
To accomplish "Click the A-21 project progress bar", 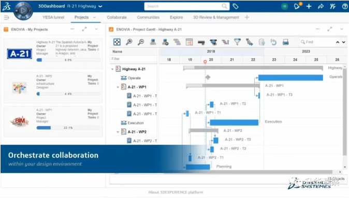I will click(68, 60).
